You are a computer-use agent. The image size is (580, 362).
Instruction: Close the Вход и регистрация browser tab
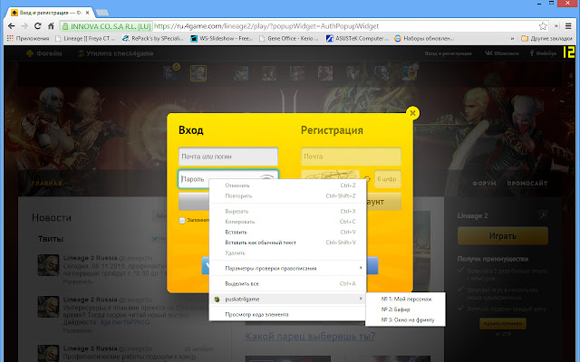point(88,13)
